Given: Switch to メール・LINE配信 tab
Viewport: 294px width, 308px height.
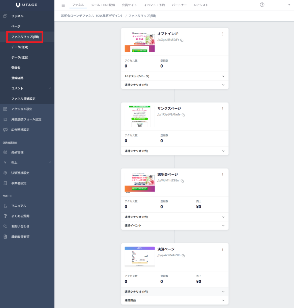Looking at the screenshot, I should (x=103, y=5).
